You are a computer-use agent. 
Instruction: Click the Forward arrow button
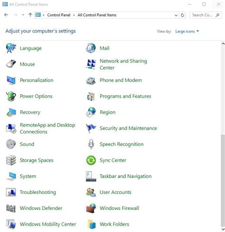tap(16, 15)
